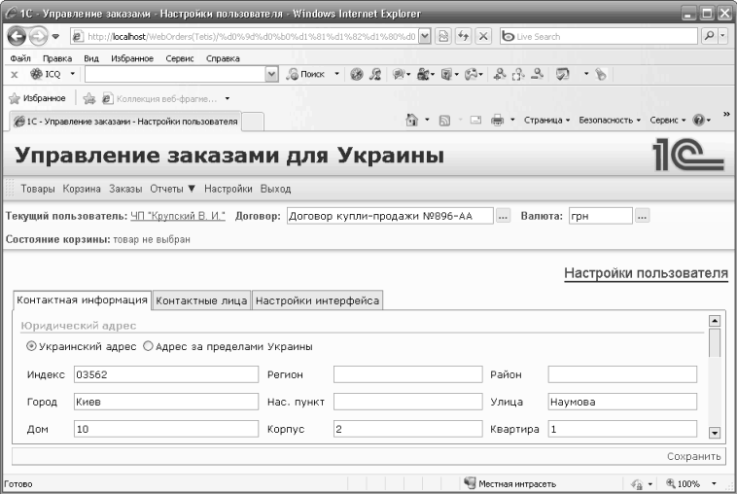The height and width of the screenshot is (494, 737).
Task: Close the ICQ toolbar with its X
Action: click(15, 74)
